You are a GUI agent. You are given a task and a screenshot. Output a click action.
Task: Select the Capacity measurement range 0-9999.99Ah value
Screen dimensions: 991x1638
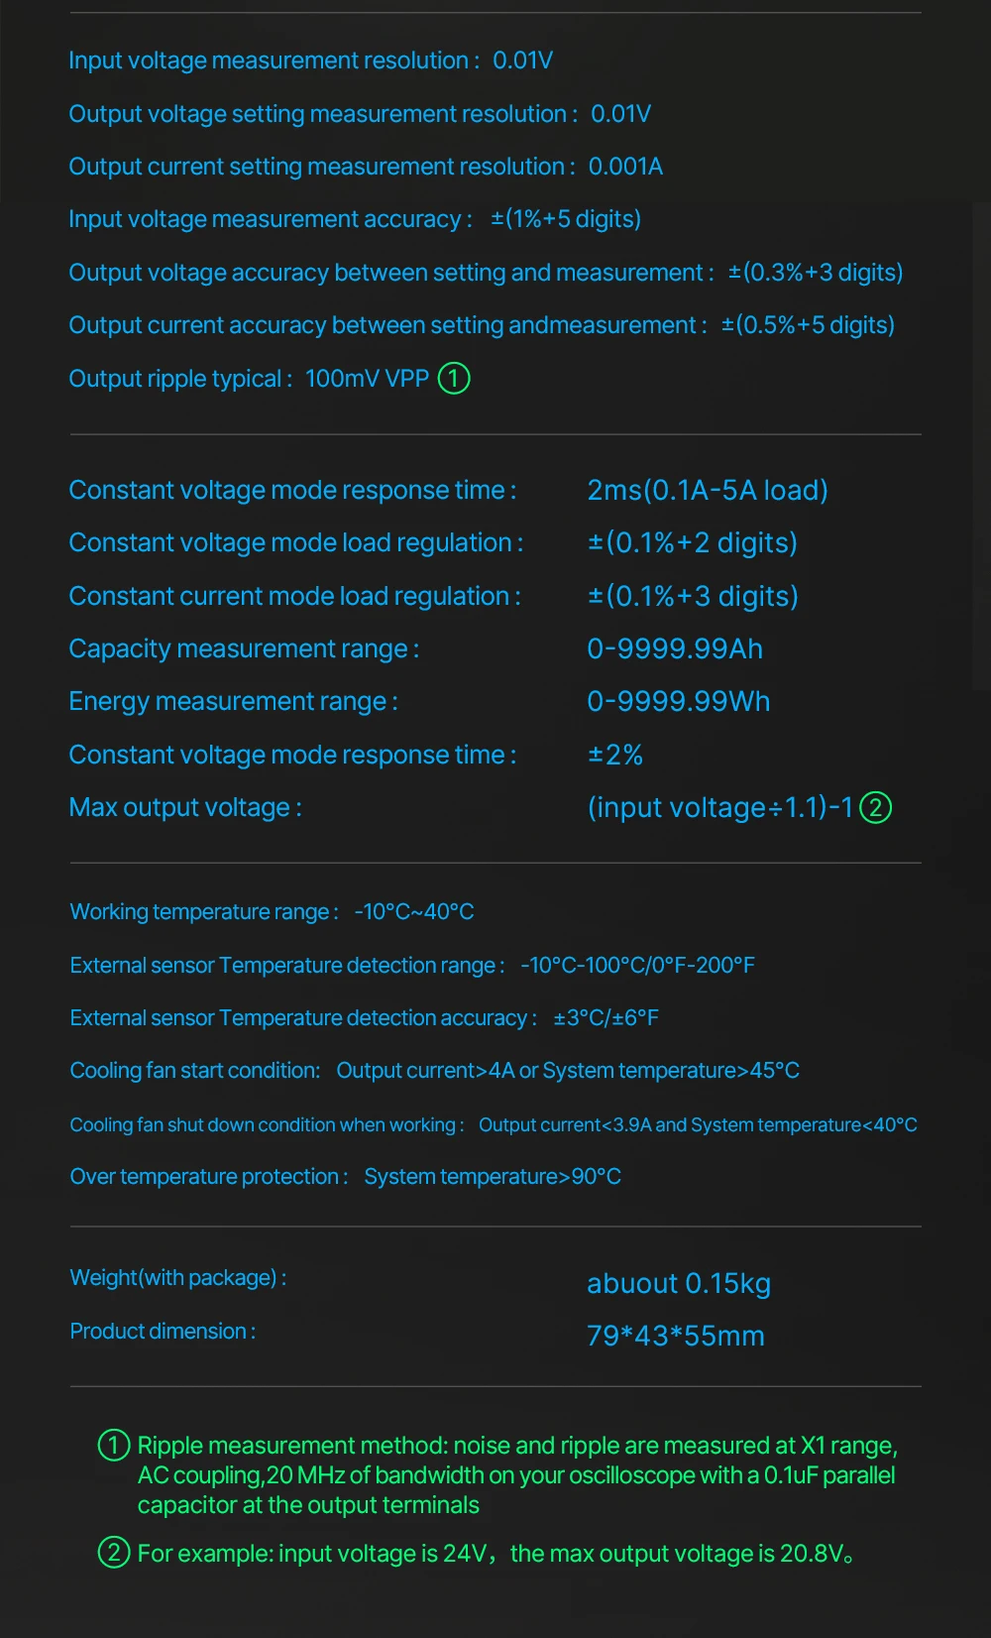click(675, 648)
